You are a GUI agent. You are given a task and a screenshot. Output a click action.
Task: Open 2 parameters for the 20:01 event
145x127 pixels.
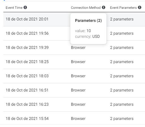click(x=122, y=19)
